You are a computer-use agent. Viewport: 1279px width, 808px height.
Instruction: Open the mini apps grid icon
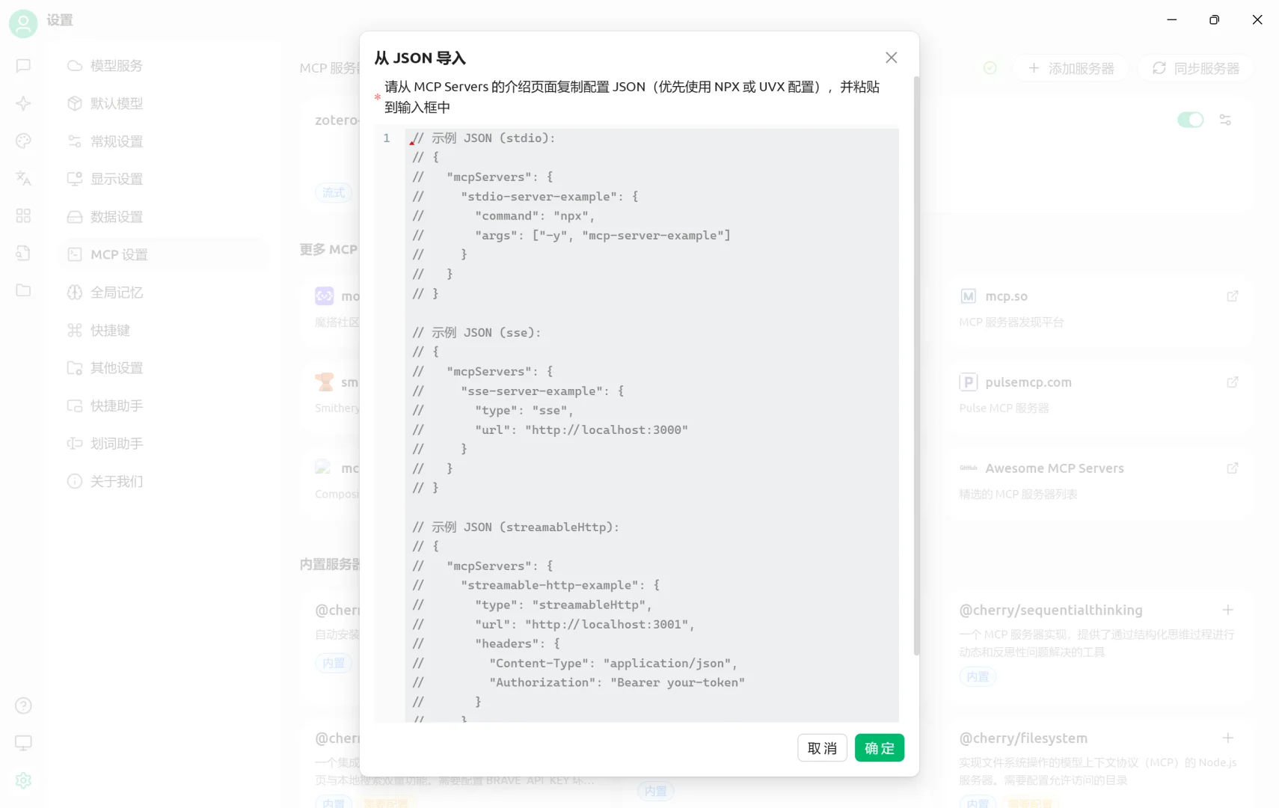[x=23, y=215]
